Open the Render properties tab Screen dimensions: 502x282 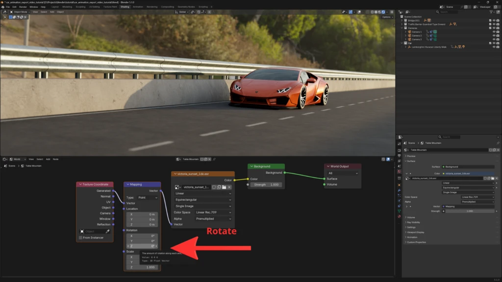[x=399, y=150]
